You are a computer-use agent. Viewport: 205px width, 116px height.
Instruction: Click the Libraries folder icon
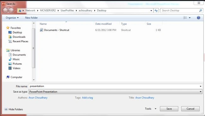(8, 50)
